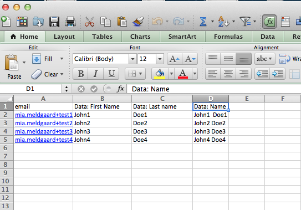The width and height of the screenshot is (301, 210).
Task: Open the abc text orientation dropdown
Action: [265, 59]
